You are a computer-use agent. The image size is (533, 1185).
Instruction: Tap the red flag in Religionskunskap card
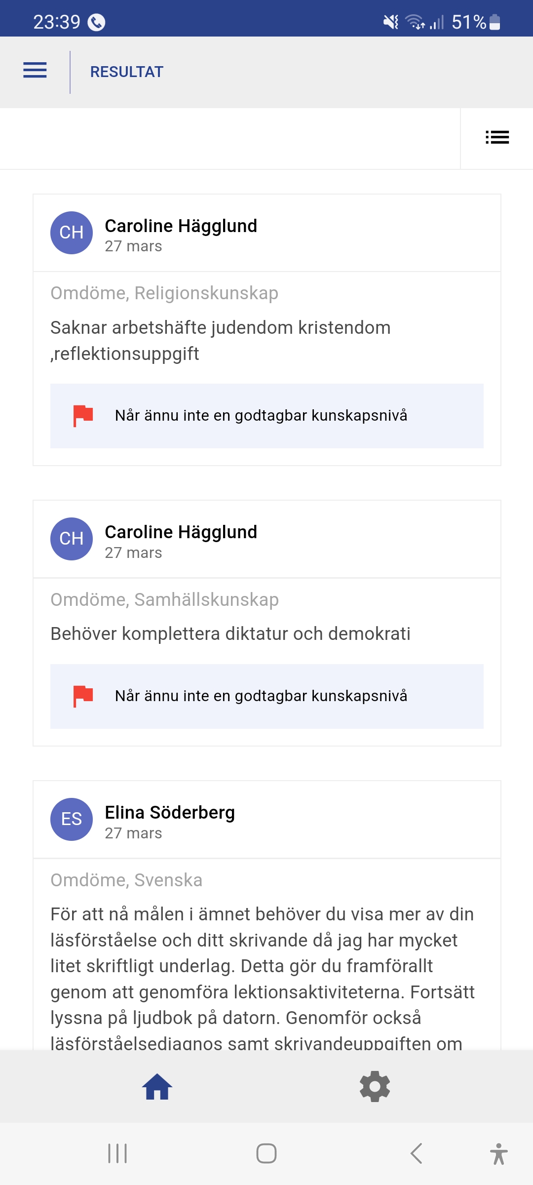tap(83, 415)
